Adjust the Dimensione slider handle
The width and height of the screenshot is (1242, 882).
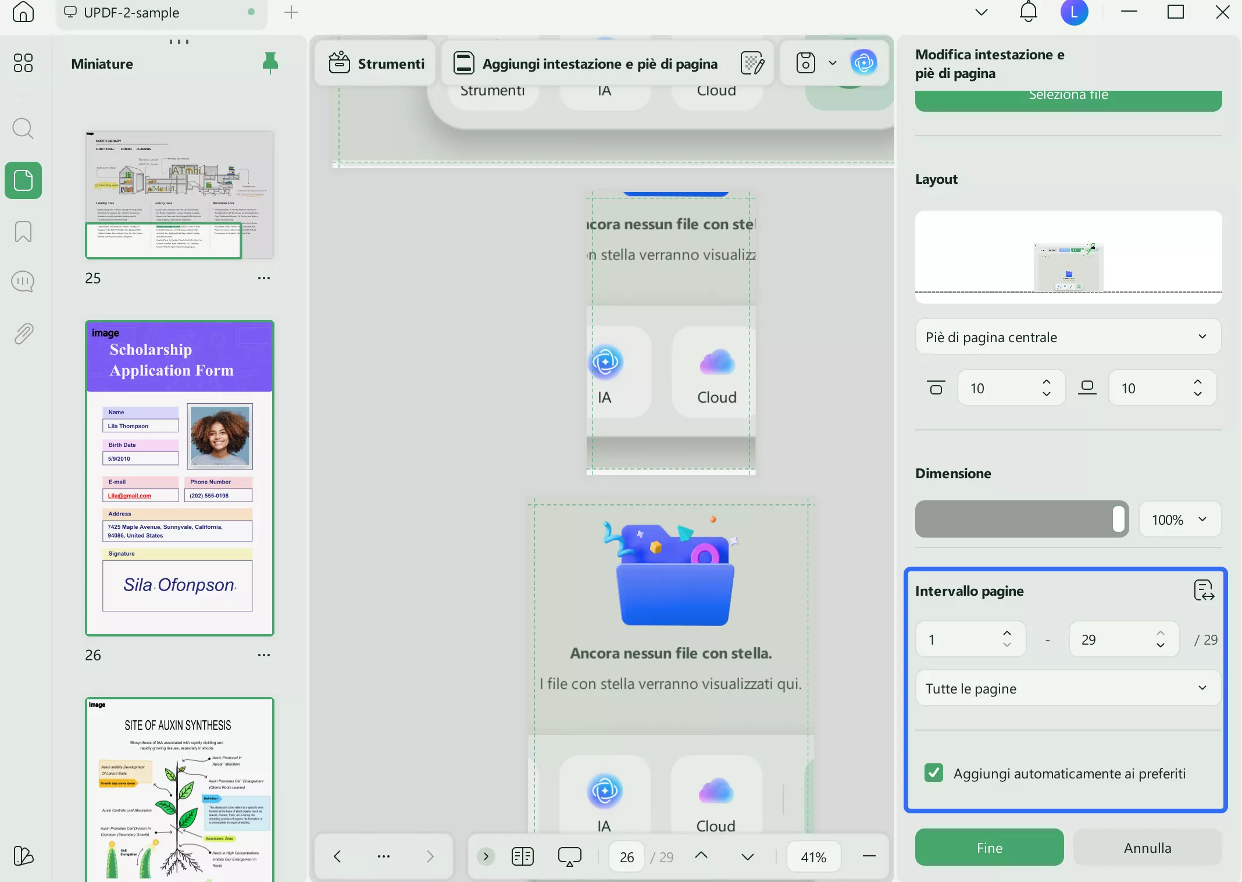(1118, 519)
